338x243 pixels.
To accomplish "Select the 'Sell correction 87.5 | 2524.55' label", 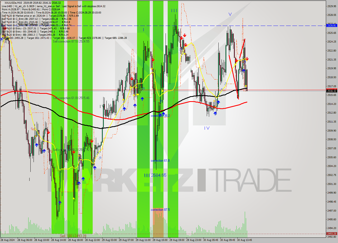I will 71,41.
